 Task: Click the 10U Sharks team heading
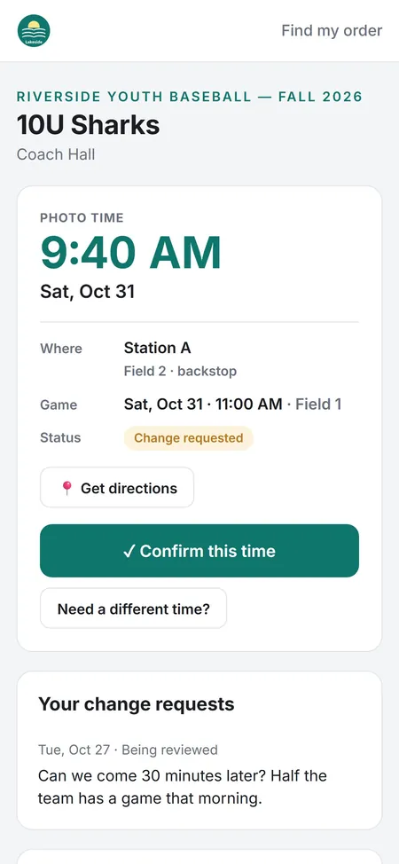(88, 125)
